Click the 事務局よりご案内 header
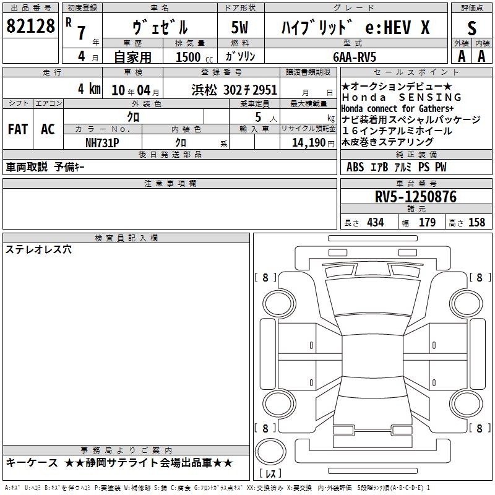 [126, 450]
